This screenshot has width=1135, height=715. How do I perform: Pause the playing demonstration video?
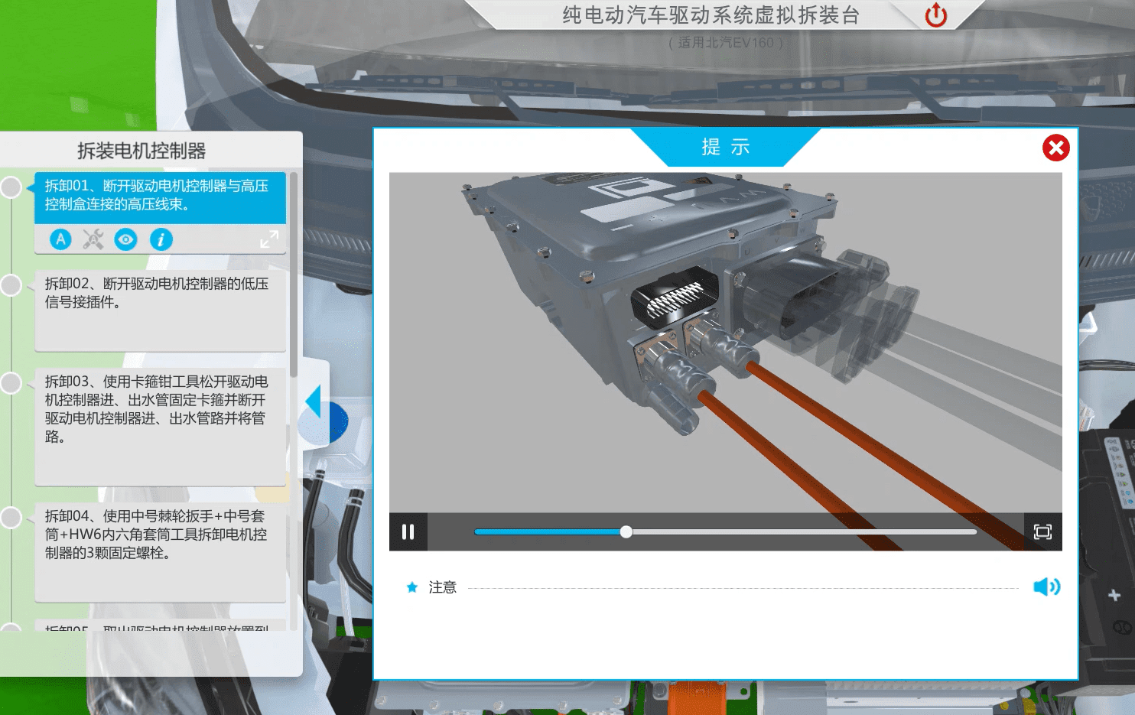coord(408,531)
